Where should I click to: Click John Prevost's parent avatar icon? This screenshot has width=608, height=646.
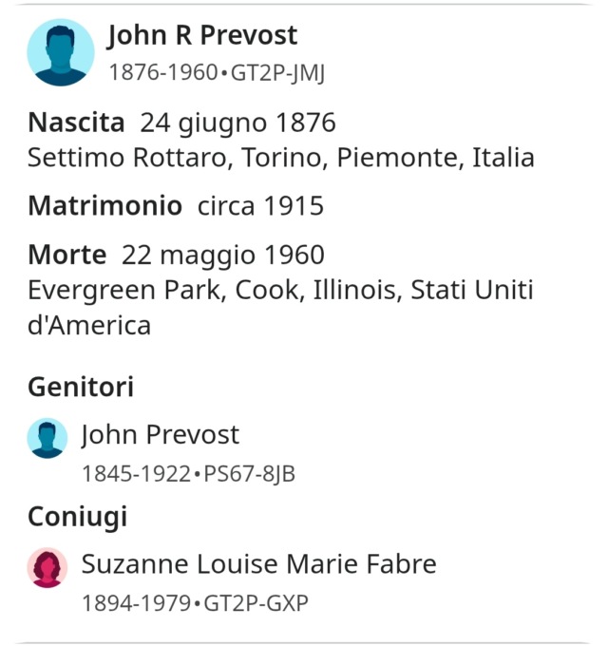click(x=47, y=438)
